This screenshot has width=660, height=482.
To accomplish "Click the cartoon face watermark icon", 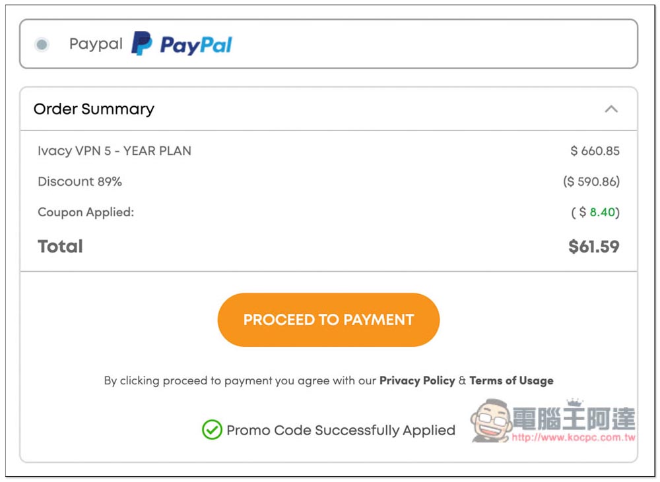I will pyautogui.click(x=491, y=421).
